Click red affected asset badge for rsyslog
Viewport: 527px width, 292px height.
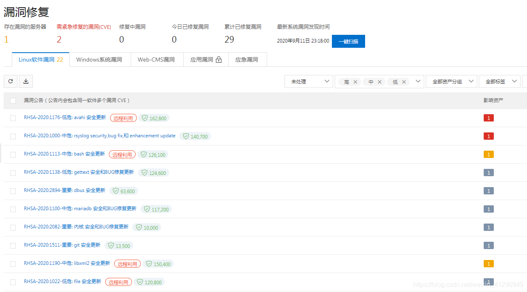pos(489,136)
